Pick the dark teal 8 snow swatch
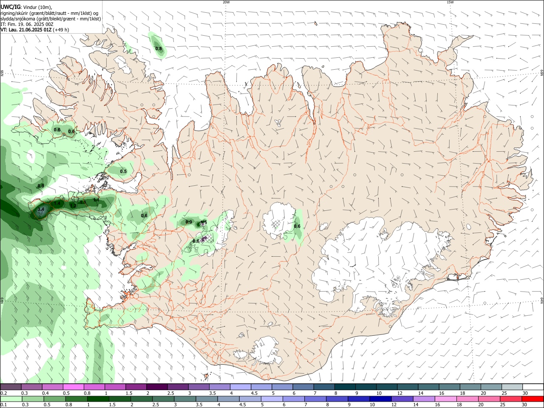Image resolution: width=544 pixels, height=408 pixels. (345, 387)
